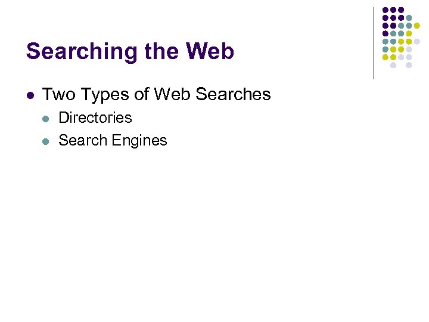The width and height of the screenshot is (429, 322).
Task: Click the "Search Engines" sub-bullet text
Action: coord(113,141)
